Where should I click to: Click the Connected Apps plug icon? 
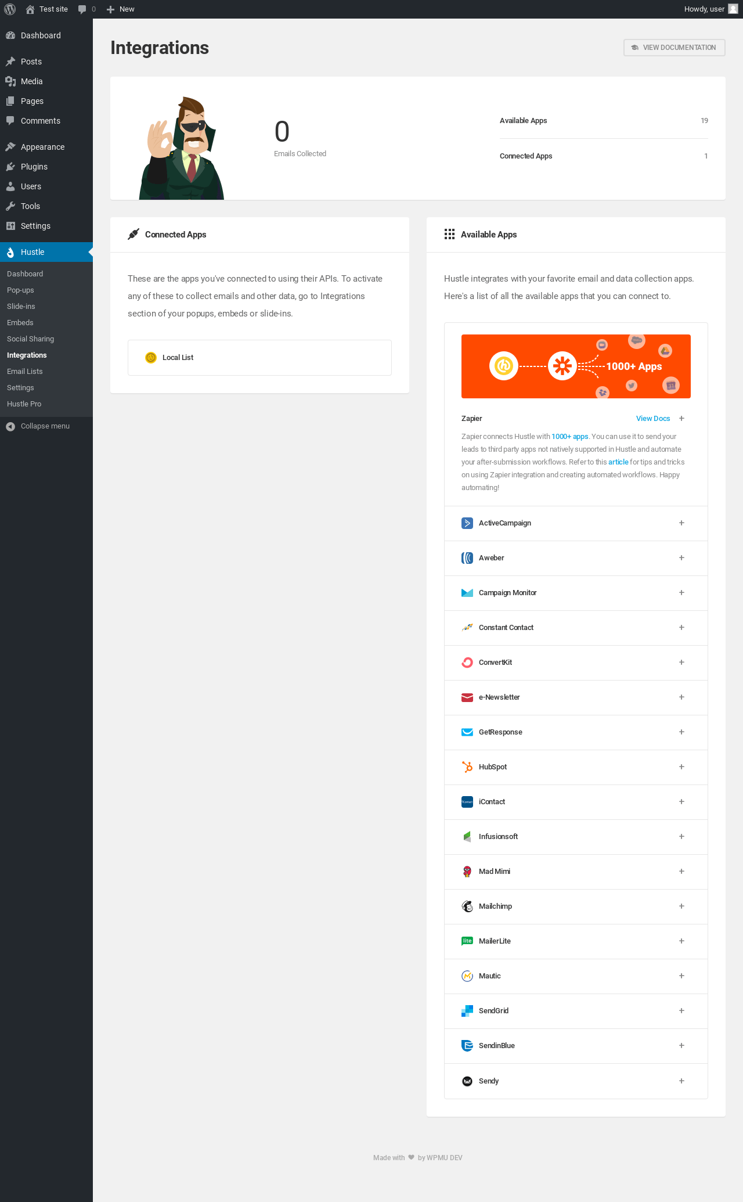134,234
